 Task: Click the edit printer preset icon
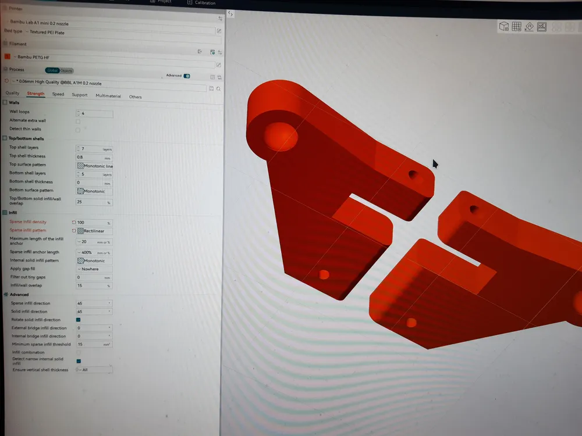pos(219,31)
